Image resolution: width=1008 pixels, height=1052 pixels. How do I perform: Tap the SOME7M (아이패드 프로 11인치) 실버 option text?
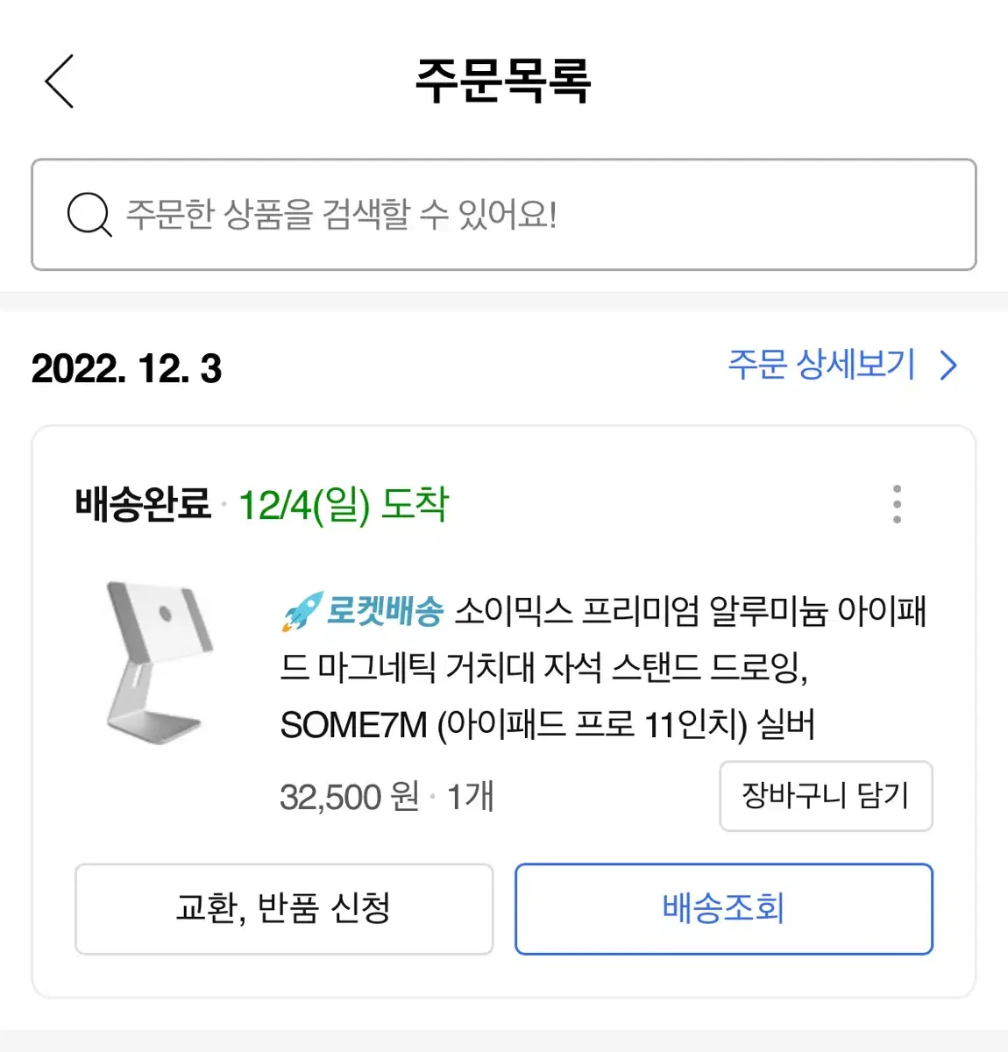click(x=548, y=725)
